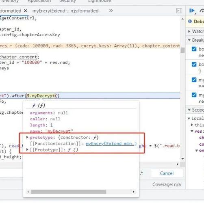Click the Cancel button
This screenshot has height=203, width=204.
pos(167,173)
